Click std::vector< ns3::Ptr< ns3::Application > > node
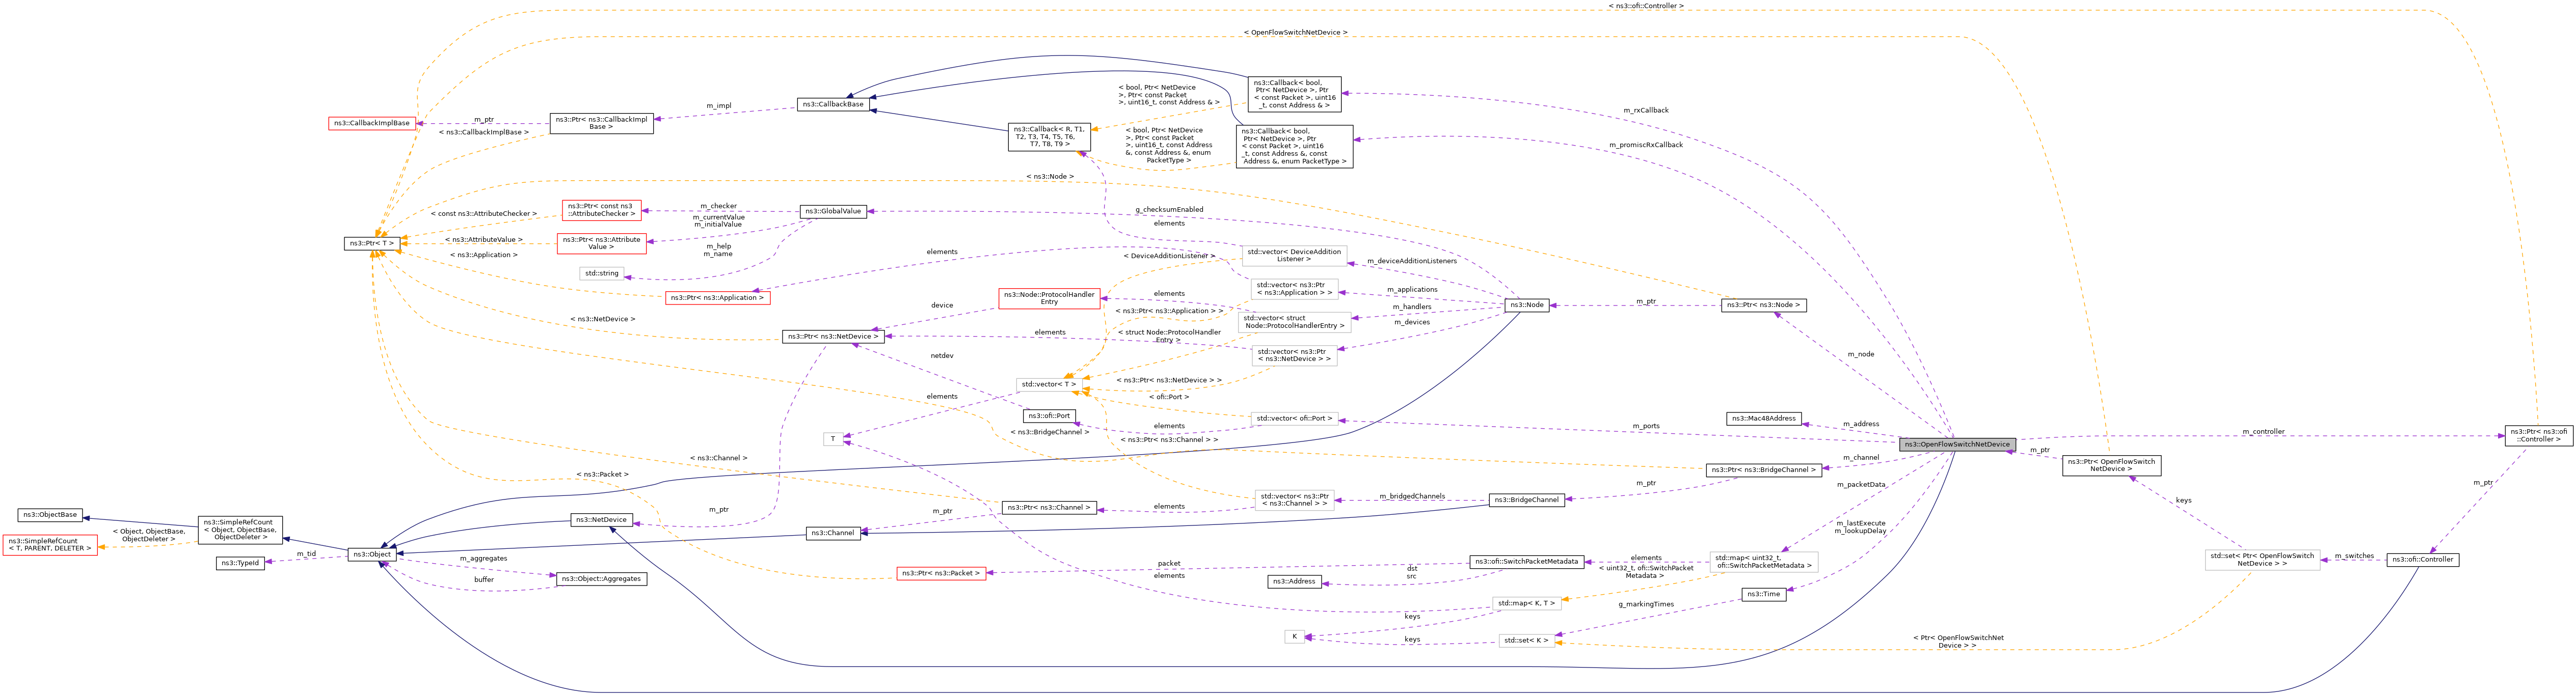Viewport: 2576px width, 695px height. coord(1294,289)
